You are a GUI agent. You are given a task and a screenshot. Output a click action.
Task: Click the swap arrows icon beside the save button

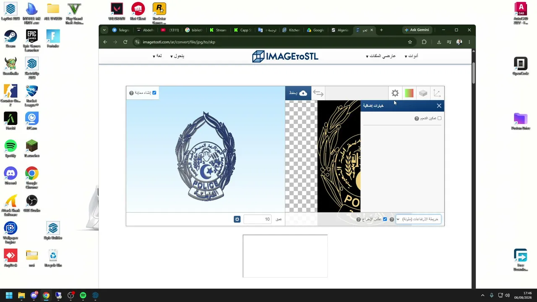[x=318, y=93]
